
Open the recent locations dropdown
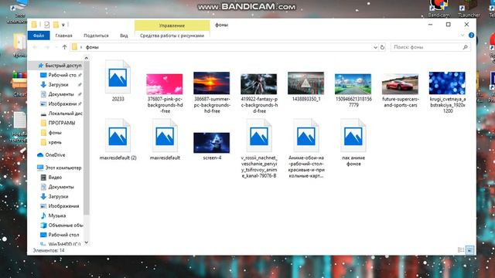pyautogui.click(x=56, y=47)
